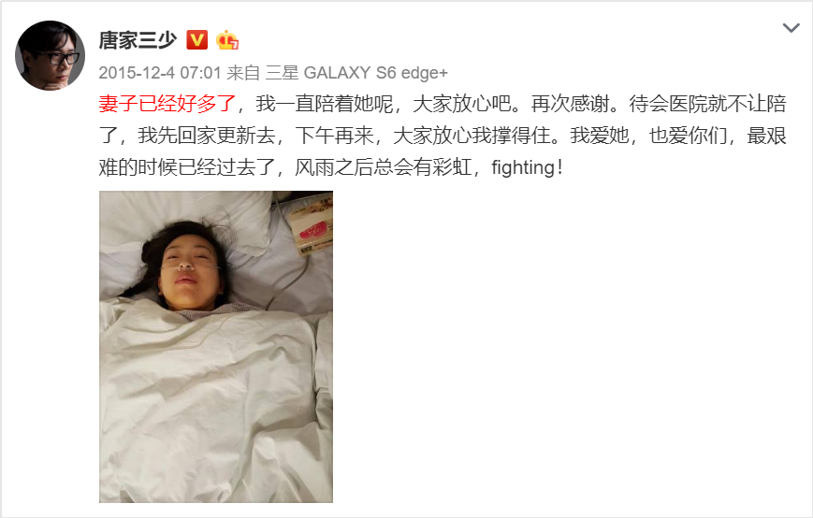Click the tissue box in the photo corner
813x518 pixels.
pos(310,223)
